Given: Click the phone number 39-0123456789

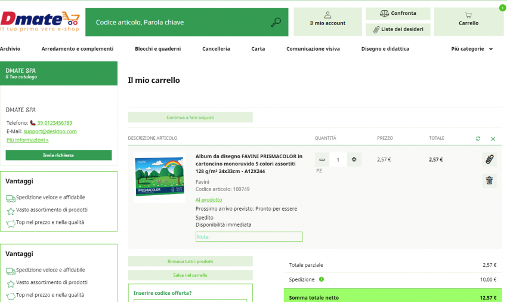Looking at the screenshot, I should click(54, 123).
